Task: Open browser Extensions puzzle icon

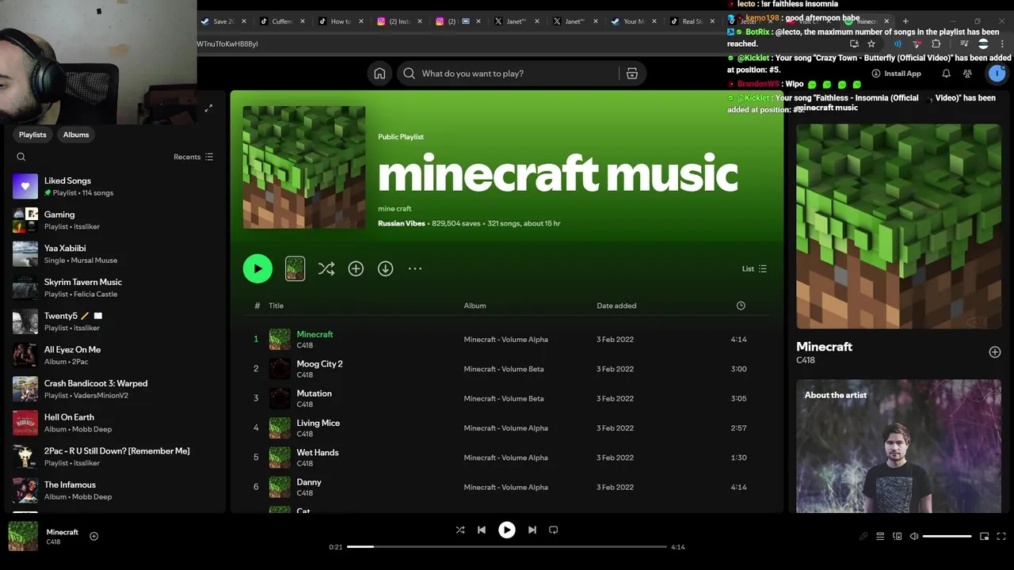Action: coord(936,44)
